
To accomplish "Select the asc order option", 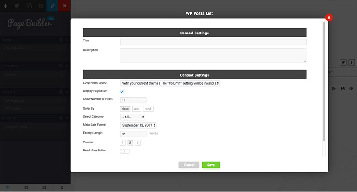I will tap(137, 109).
